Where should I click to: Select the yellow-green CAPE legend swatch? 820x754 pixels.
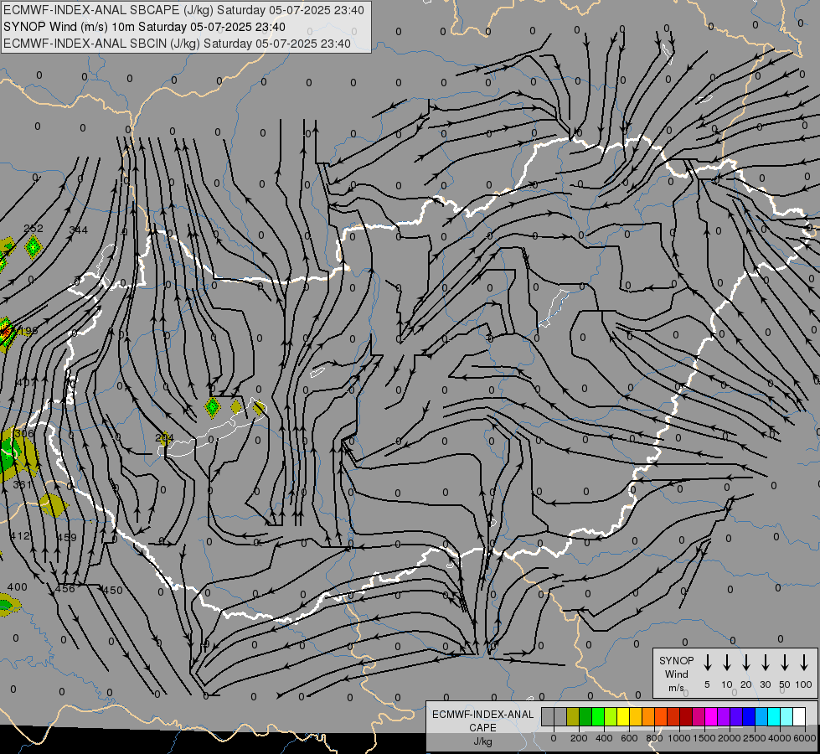(611, 716)
